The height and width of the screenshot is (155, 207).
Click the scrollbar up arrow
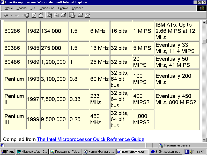(204, 22)
